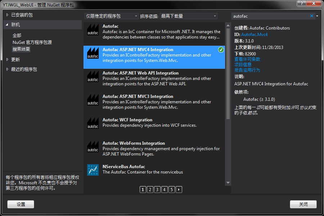Click the Autofac WebForms Integration package icon

click(x=93, y=147)
